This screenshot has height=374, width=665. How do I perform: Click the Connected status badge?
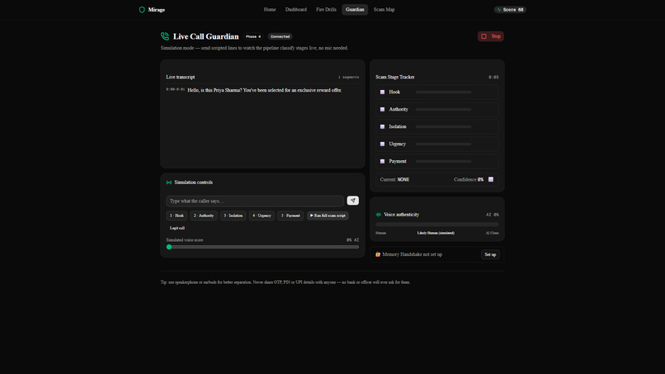[281, 36]
